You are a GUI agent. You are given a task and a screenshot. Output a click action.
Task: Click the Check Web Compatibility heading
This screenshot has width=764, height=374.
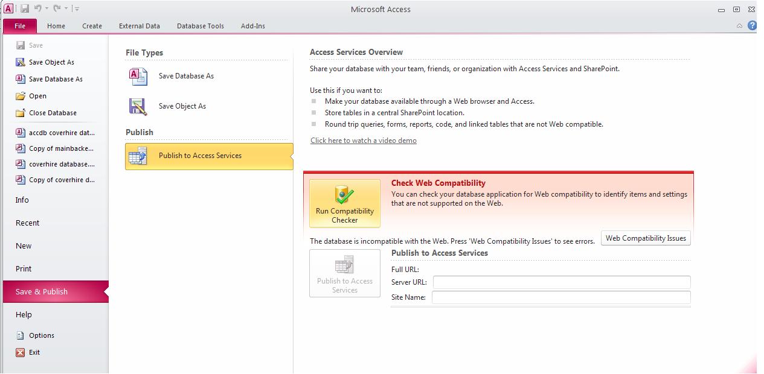[x=438, y=183]
